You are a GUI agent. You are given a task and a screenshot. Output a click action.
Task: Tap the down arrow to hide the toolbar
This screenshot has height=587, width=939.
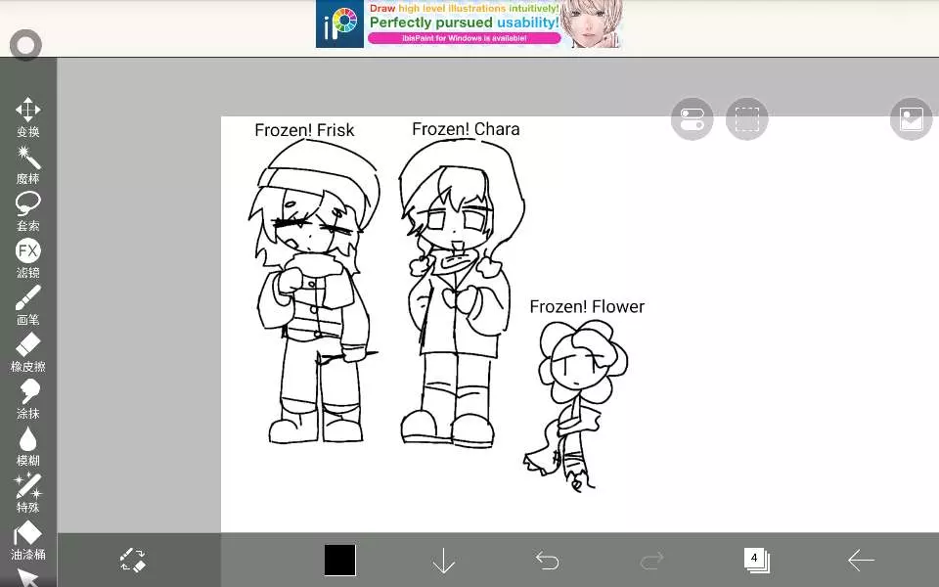point(444,561)
